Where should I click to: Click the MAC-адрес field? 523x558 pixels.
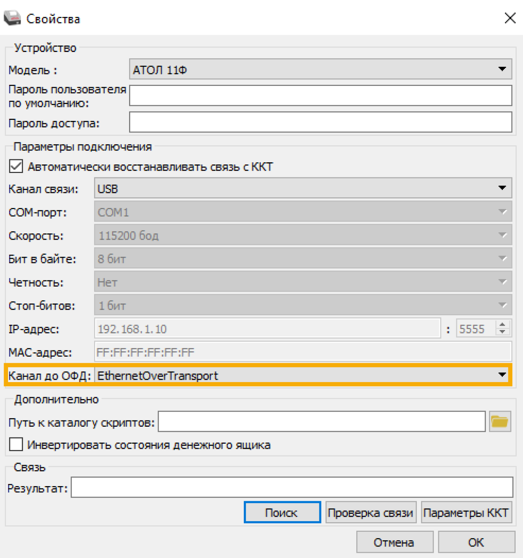pos(303,351)
